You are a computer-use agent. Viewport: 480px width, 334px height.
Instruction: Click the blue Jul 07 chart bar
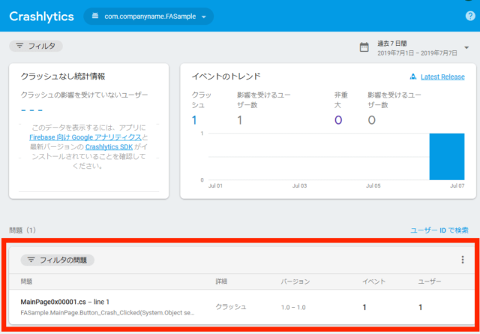(x=447, y=157)
